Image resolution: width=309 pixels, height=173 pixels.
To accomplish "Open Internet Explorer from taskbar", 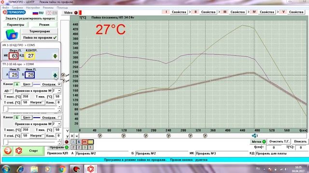I will click(20, 169).
